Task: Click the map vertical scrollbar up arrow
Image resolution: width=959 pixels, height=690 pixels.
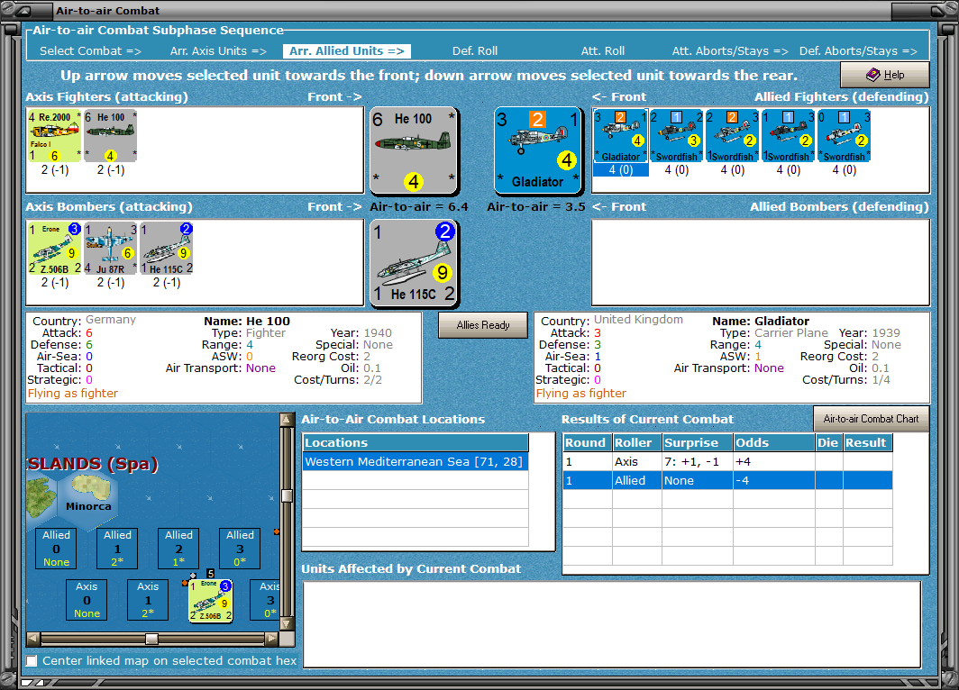Action: (x=287, y=419)
